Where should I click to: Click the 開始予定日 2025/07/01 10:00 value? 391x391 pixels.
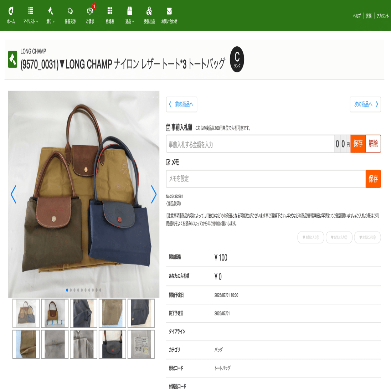click(x=226, y=295)
